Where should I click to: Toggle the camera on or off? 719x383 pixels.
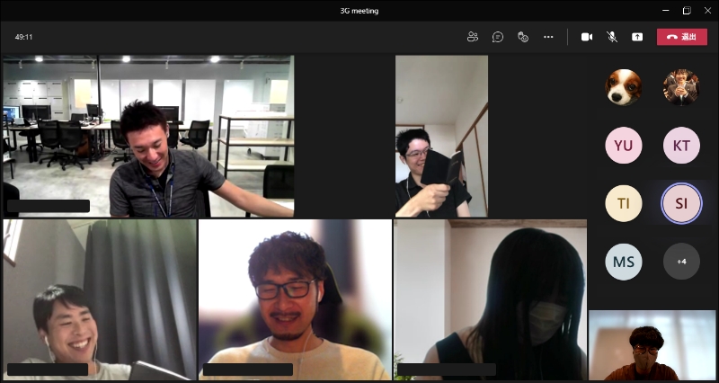[587, 37]
